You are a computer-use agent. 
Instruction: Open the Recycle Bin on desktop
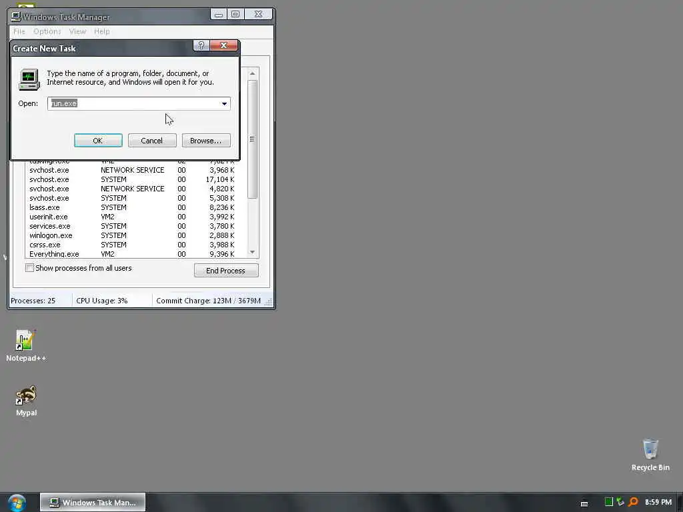650,455
